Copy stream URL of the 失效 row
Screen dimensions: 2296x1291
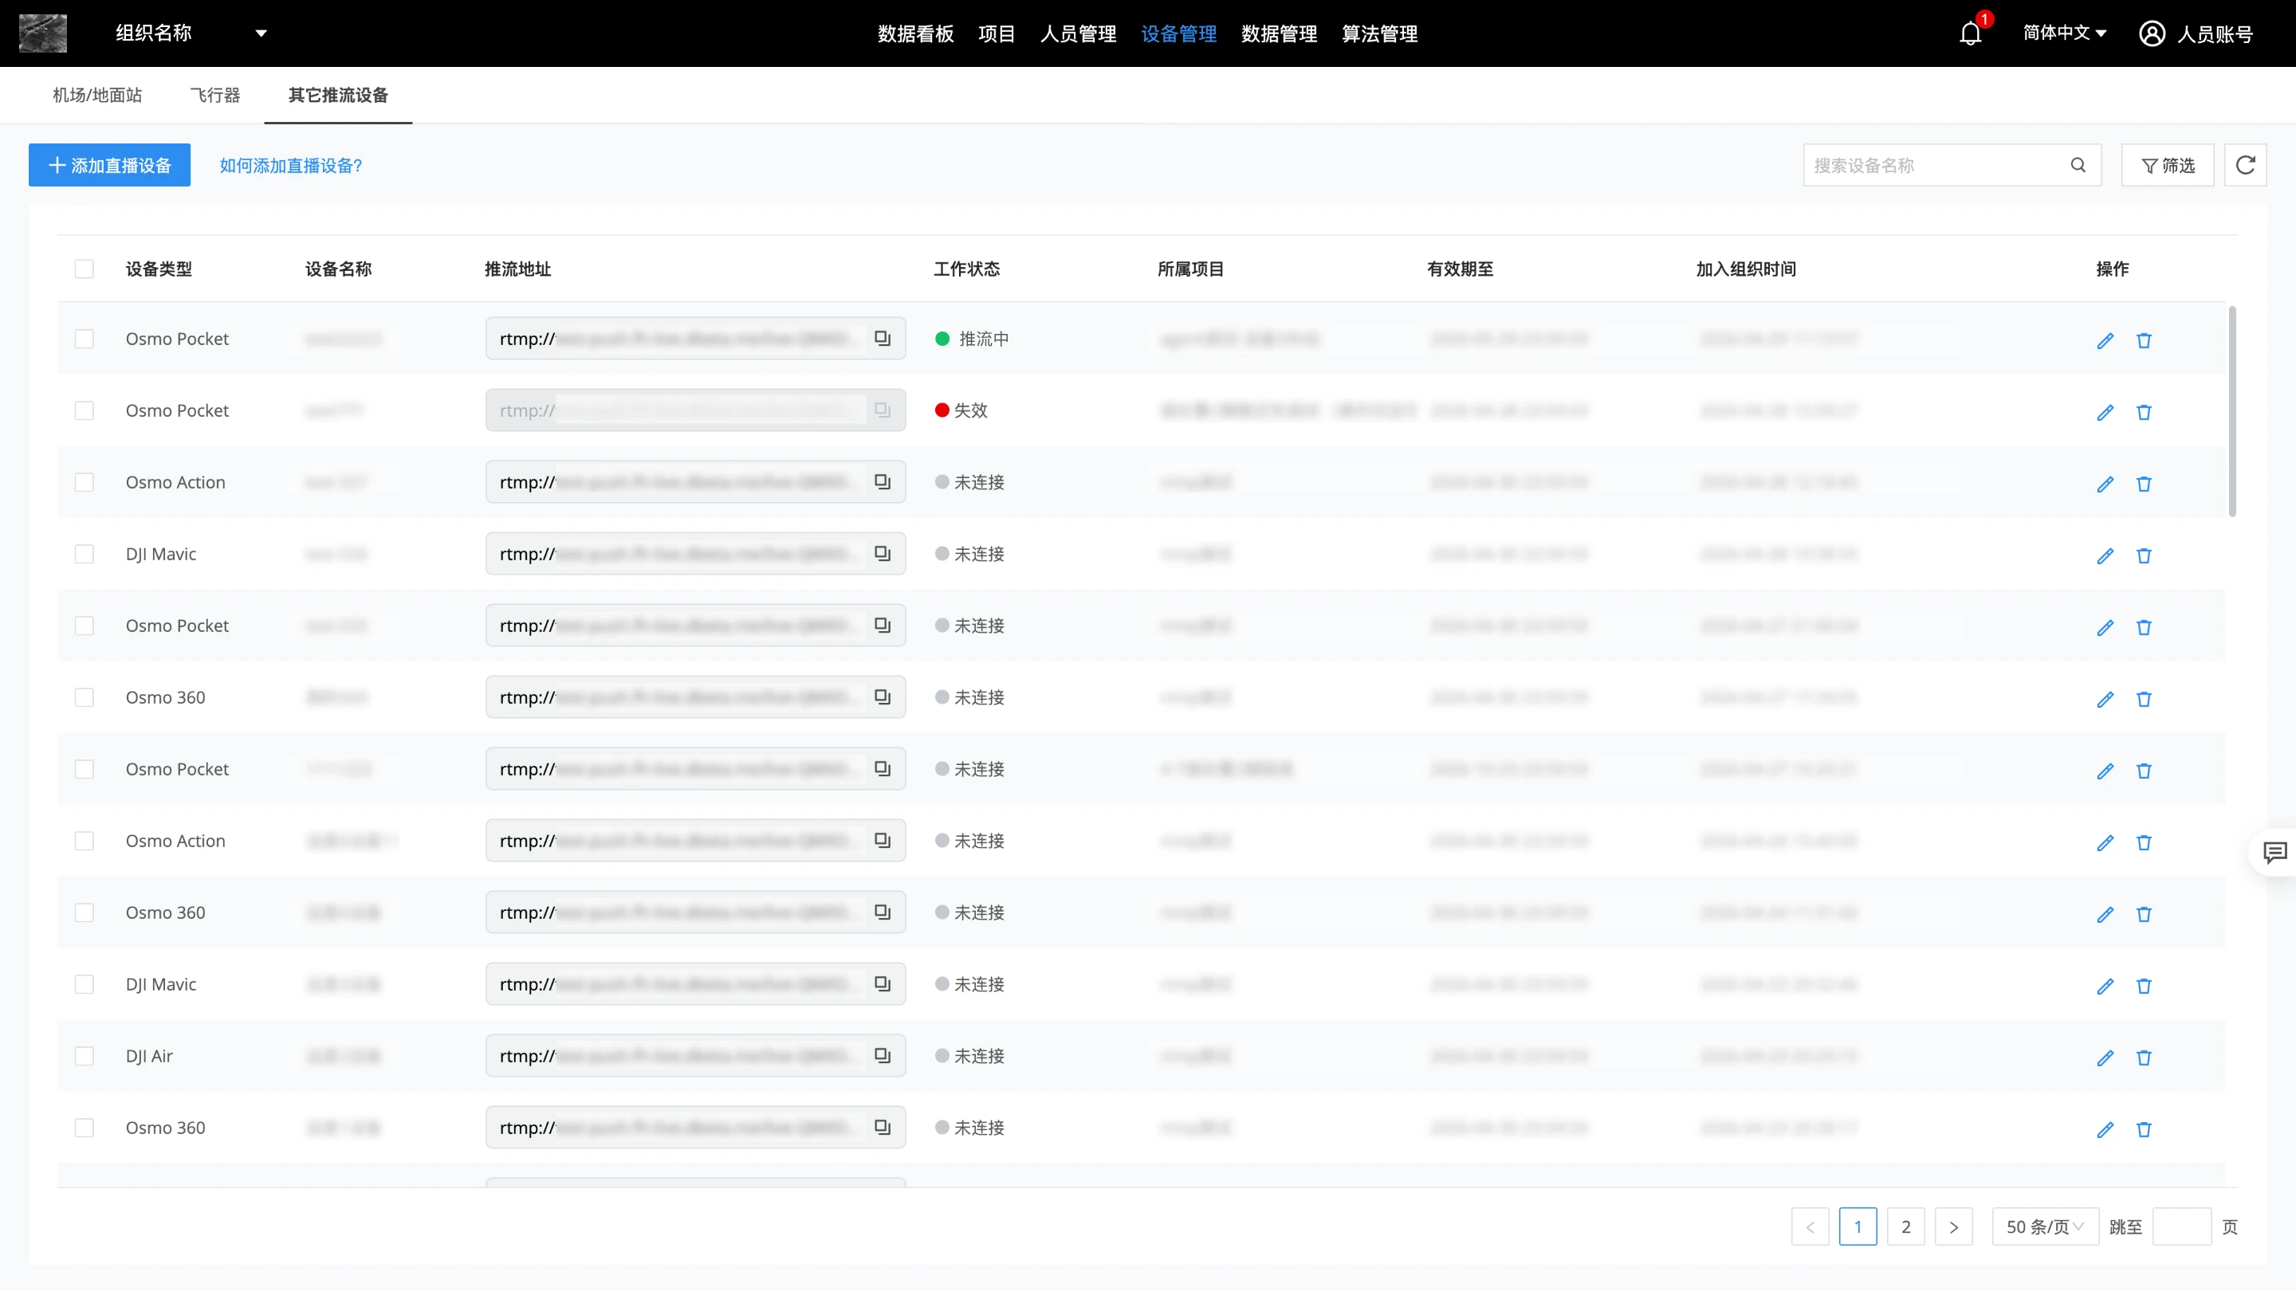(883, 410)
